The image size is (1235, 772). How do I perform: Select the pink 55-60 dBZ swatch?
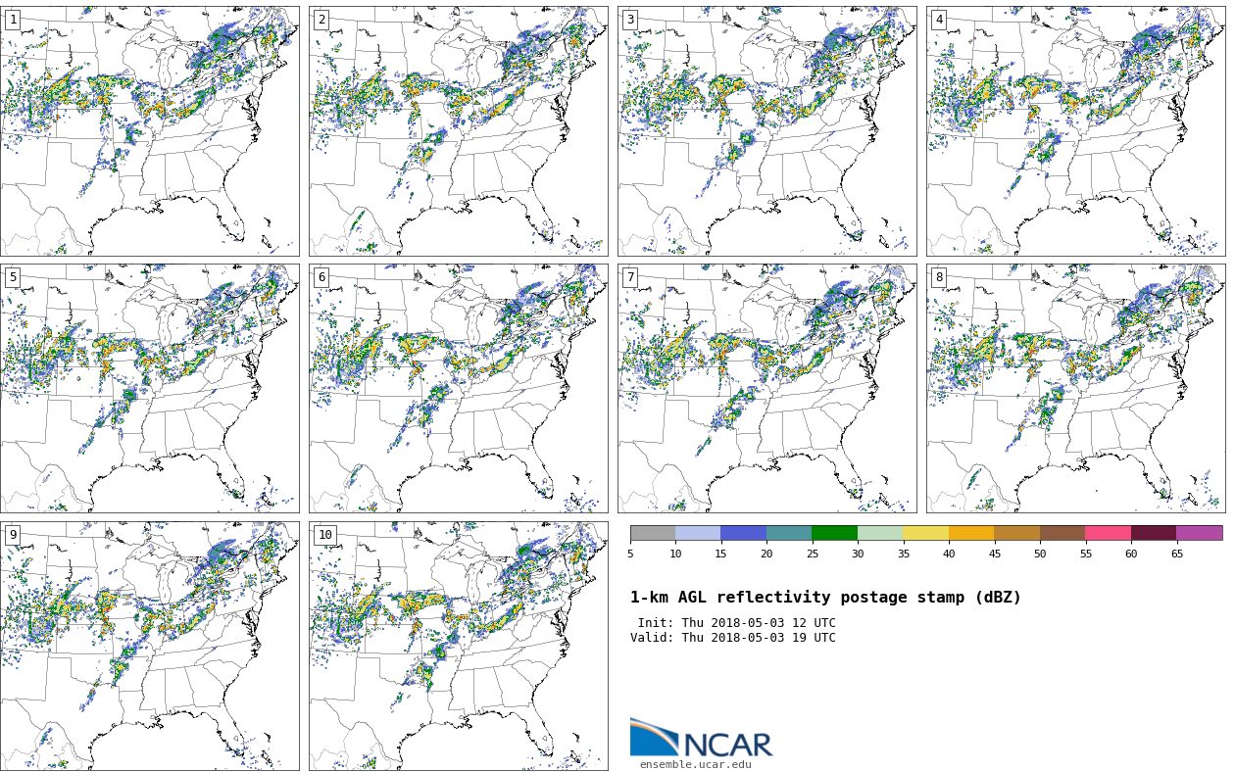click(x=1108, y=533)
